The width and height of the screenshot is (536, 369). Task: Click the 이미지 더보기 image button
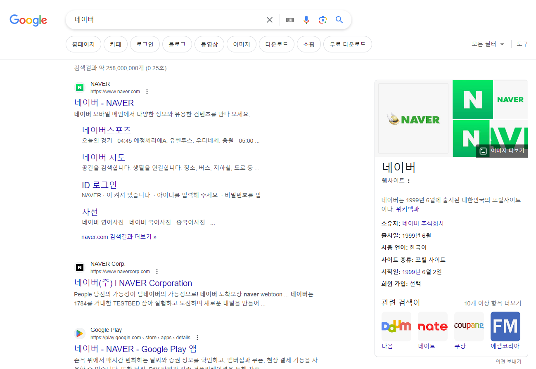[x=502, y=151]
